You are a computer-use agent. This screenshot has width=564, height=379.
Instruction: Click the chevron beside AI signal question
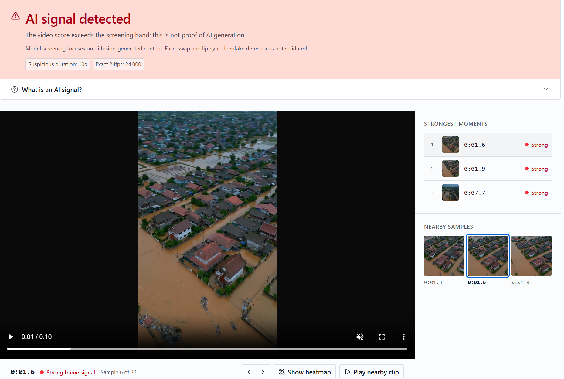(546, 89)
